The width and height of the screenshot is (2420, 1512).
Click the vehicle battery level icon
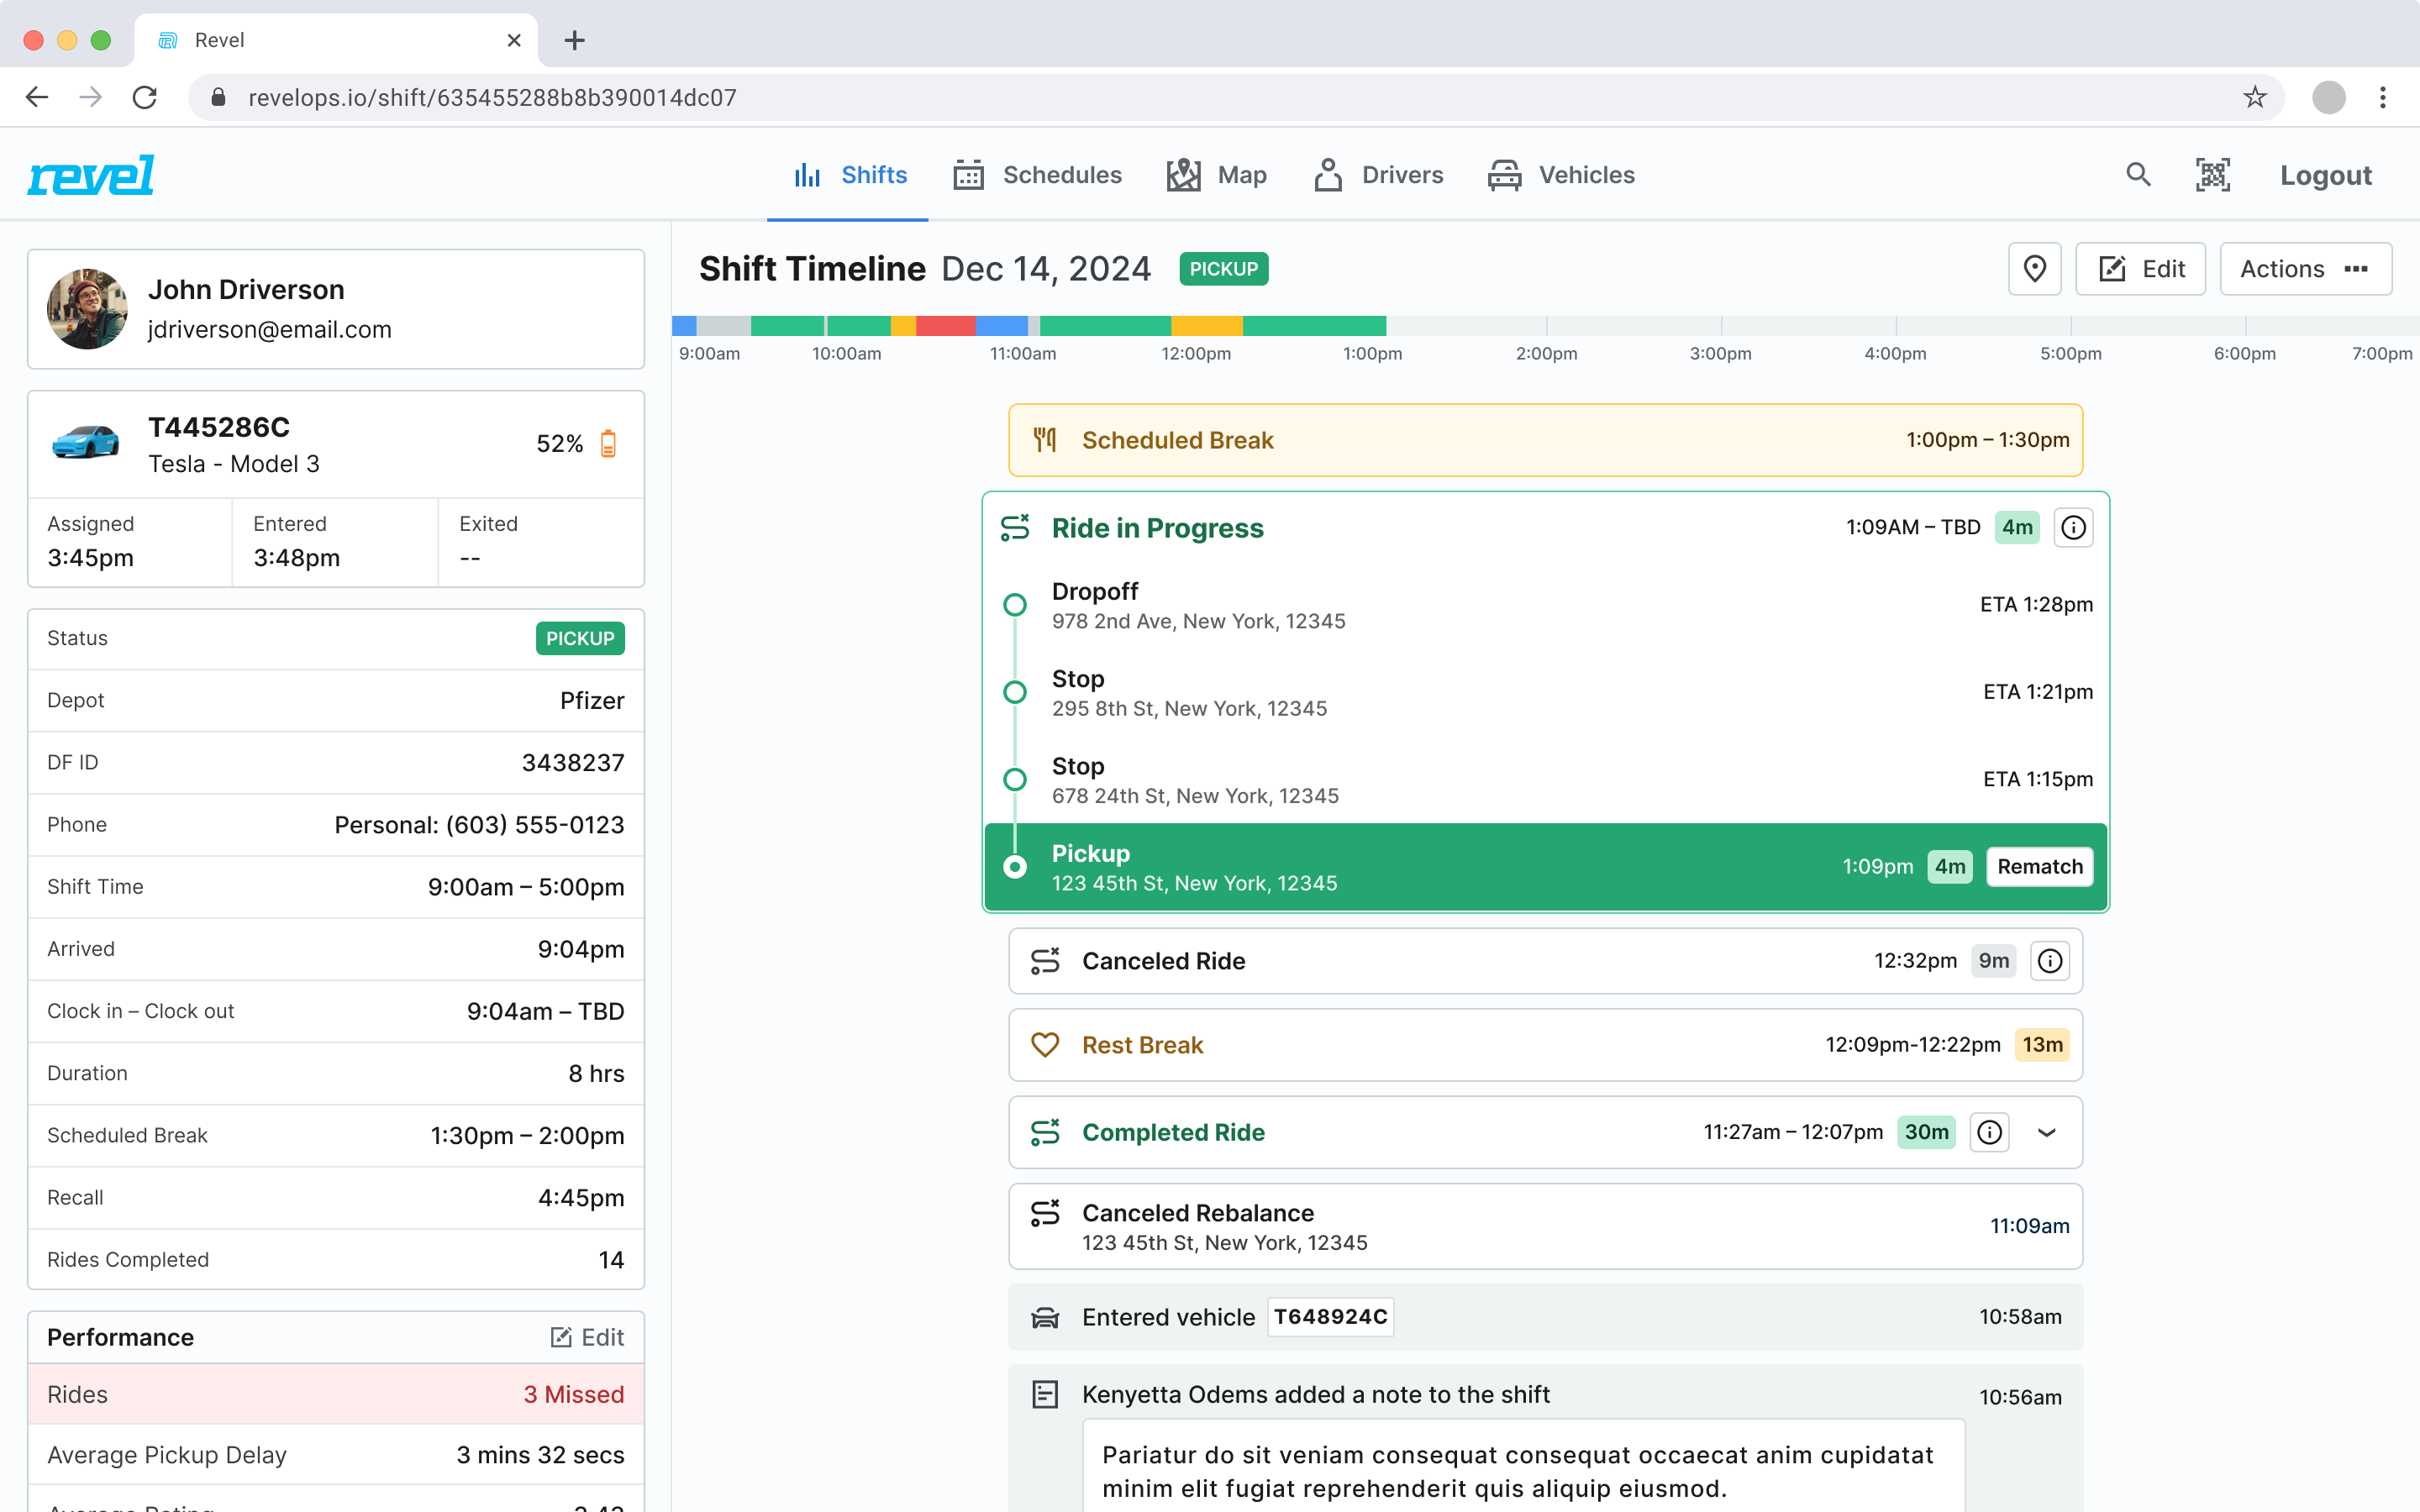[x=608, y=444]
